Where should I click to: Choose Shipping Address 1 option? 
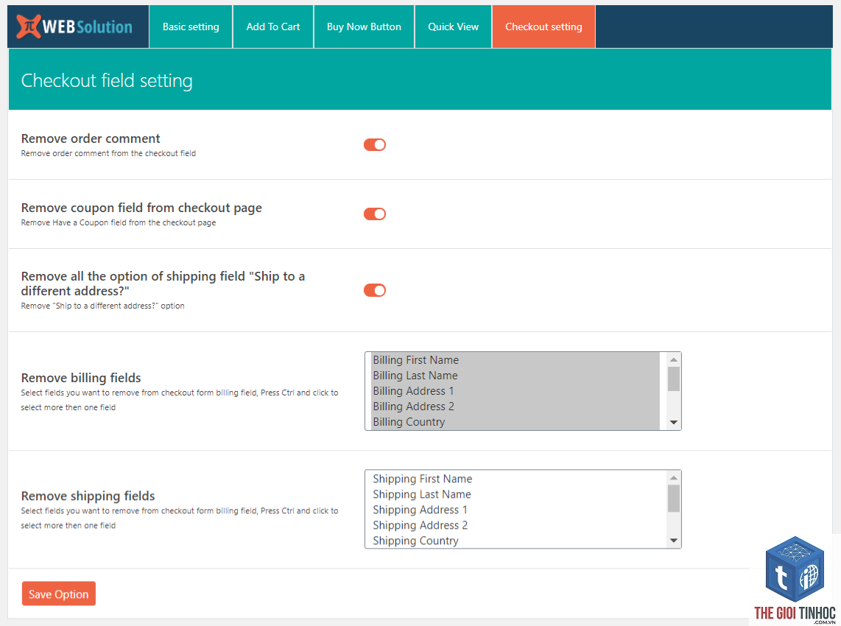[x=515, y=510]
